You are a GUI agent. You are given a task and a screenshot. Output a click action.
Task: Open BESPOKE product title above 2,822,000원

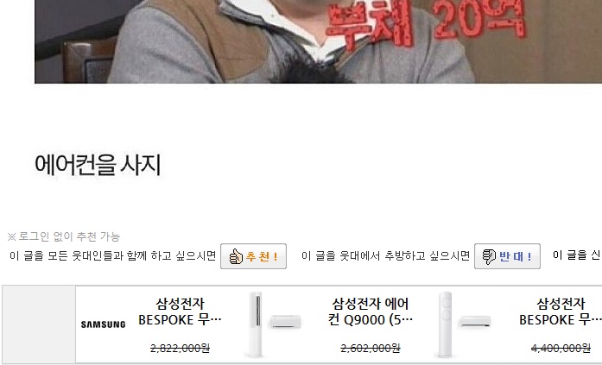pyautogui.click(x=180, y=312)
